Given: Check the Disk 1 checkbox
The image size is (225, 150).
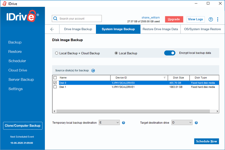Looking at the screenshot, I should click(55, 87).
